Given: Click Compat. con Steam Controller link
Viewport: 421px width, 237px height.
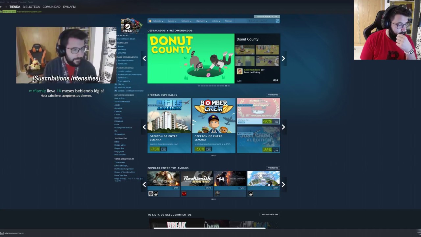Looking at the screenshot, I should click(x=131, y=91).
